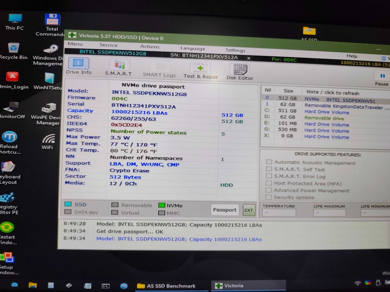Open the Drive Info tab icon
The height and width of the screenshot is (292, 390).
click(79, 63)
